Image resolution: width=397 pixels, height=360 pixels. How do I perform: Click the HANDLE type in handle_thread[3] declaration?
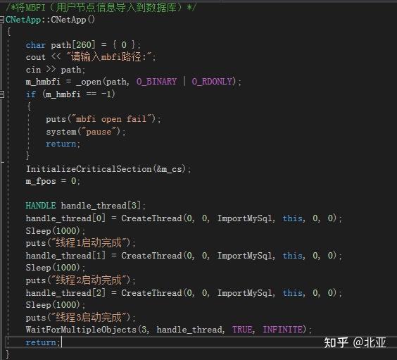click(41, 206)
